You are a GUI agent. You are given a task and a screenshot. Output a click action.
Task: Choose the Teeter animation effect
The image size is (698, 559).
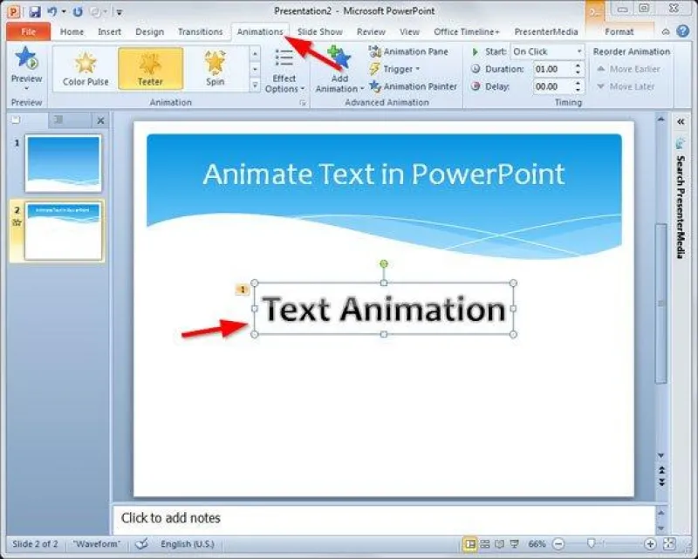tap(150, 69)
